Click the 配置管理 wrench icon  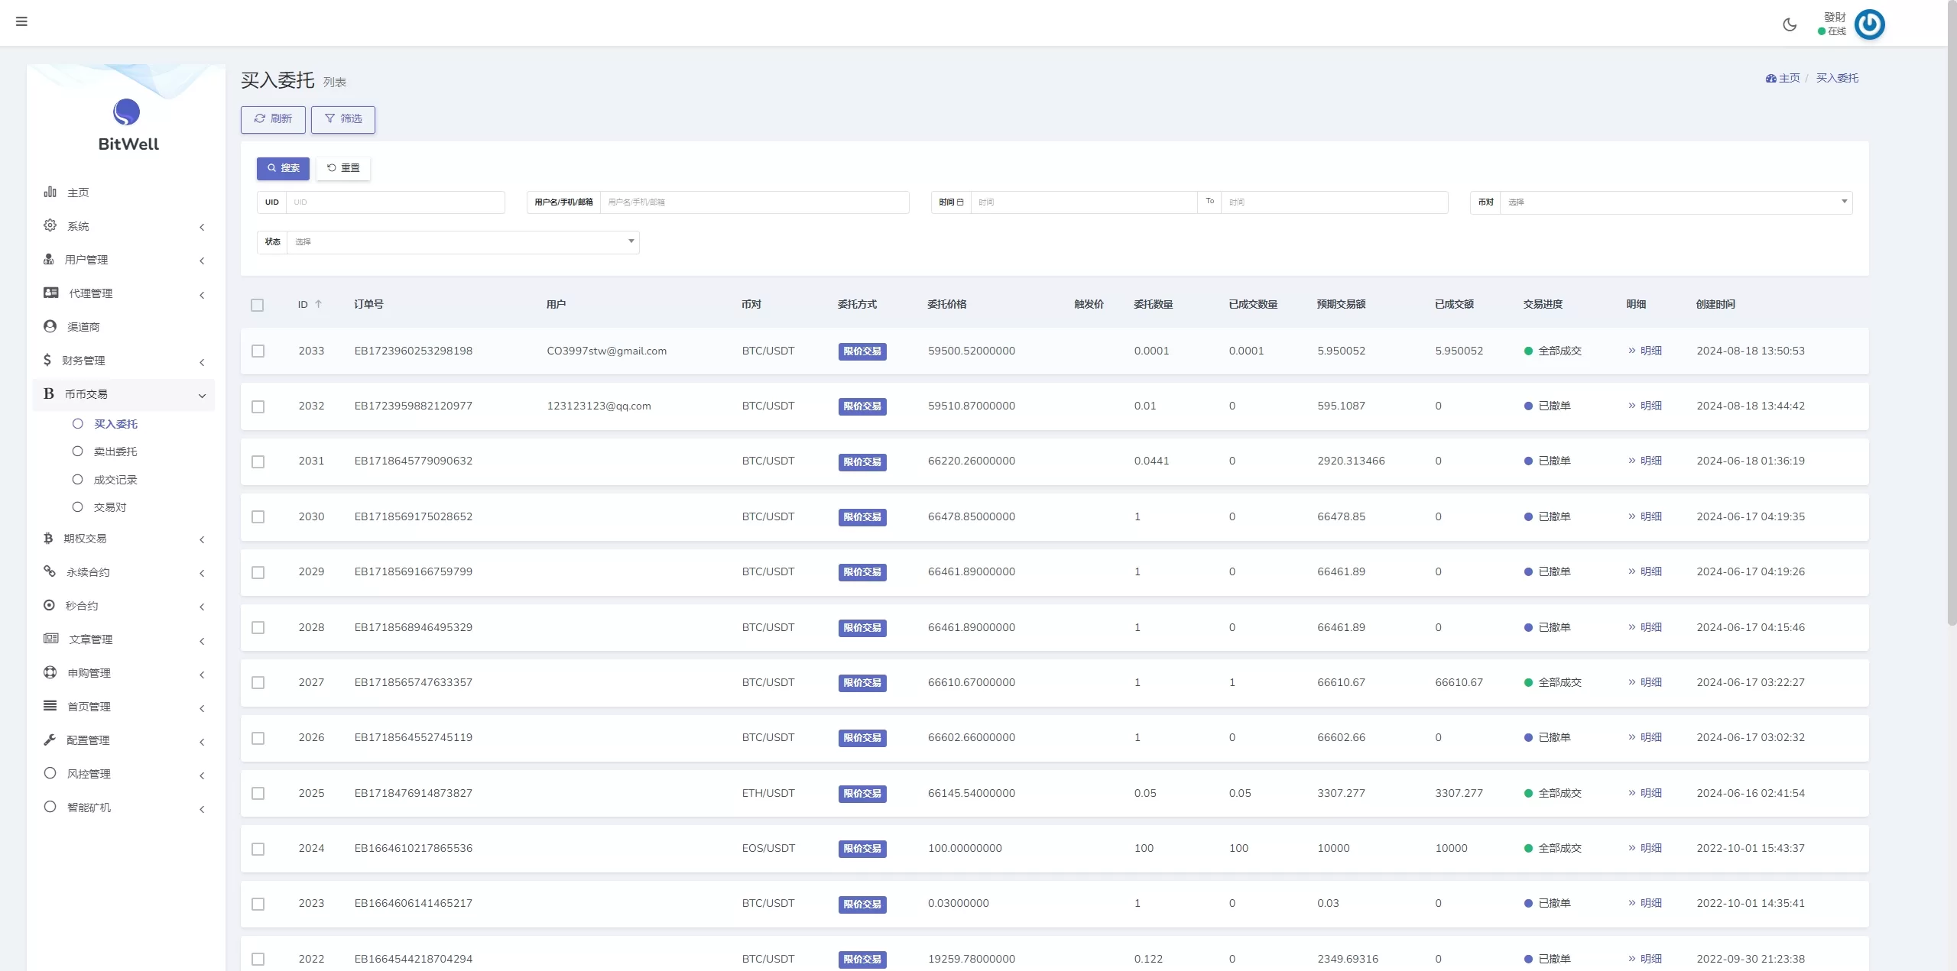(x=50, y=740)
